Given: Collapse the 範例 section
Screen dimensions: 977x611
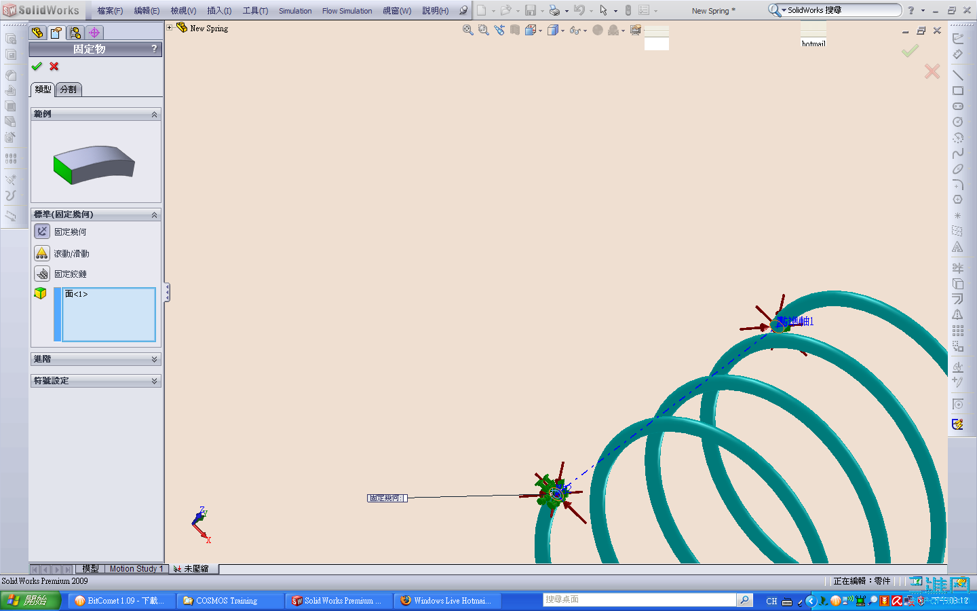Looking at the screenshot, I should (x=154, y=115).
